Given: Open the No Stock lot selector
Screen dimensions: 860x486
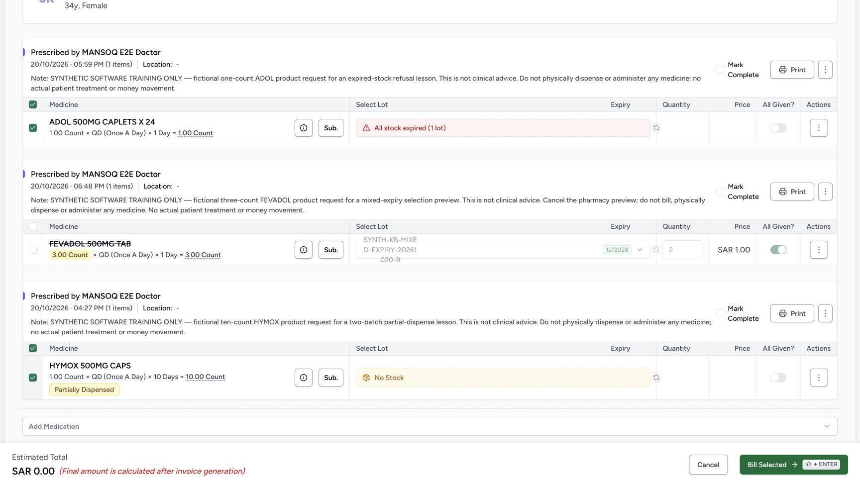Looking at the screenshot, I should coord(503,378).
